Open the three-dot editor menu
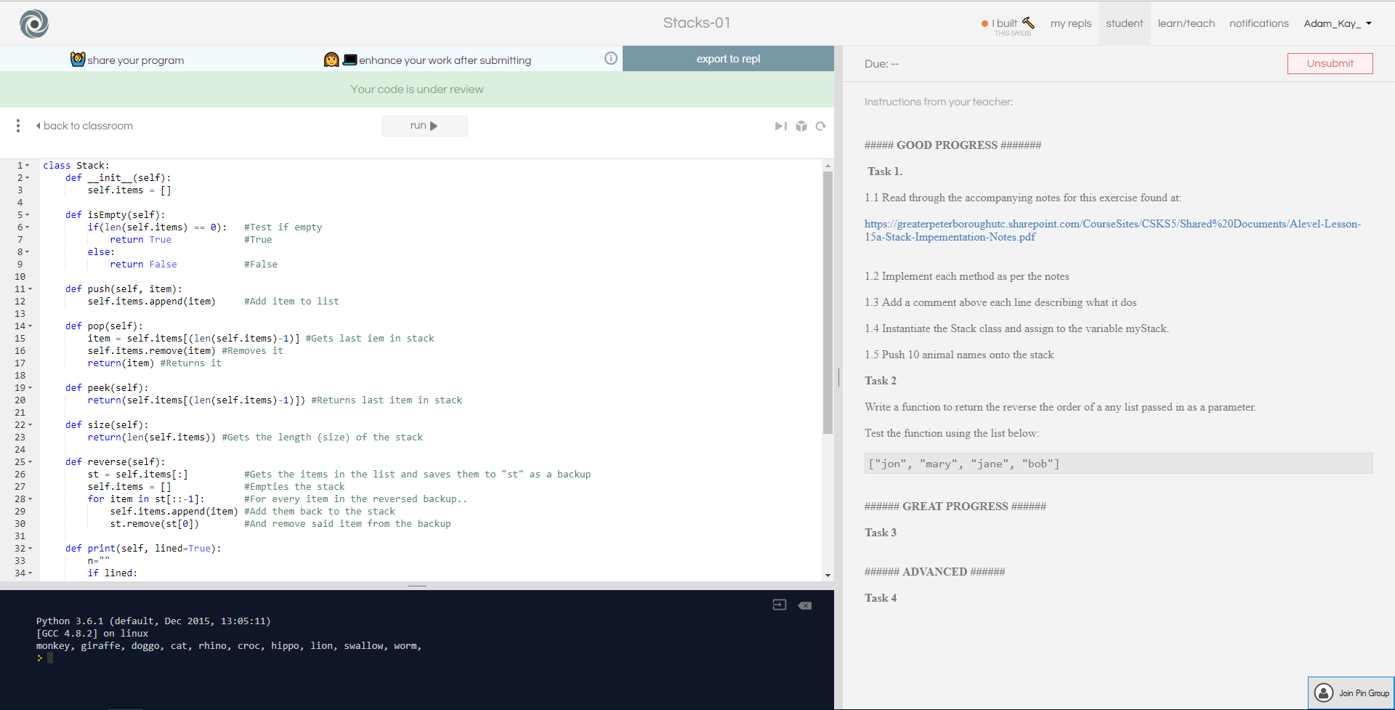This screenshot has width=1395, height=710. [x=18, y=126]
